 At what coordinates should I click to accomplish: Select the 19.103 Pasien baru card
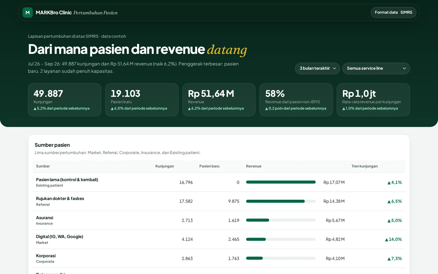click(142, 100)
